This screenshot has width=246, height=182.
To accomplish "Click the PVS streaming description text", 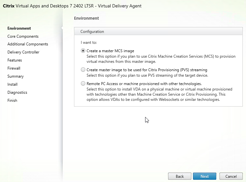I will click(x=147, y=75).
